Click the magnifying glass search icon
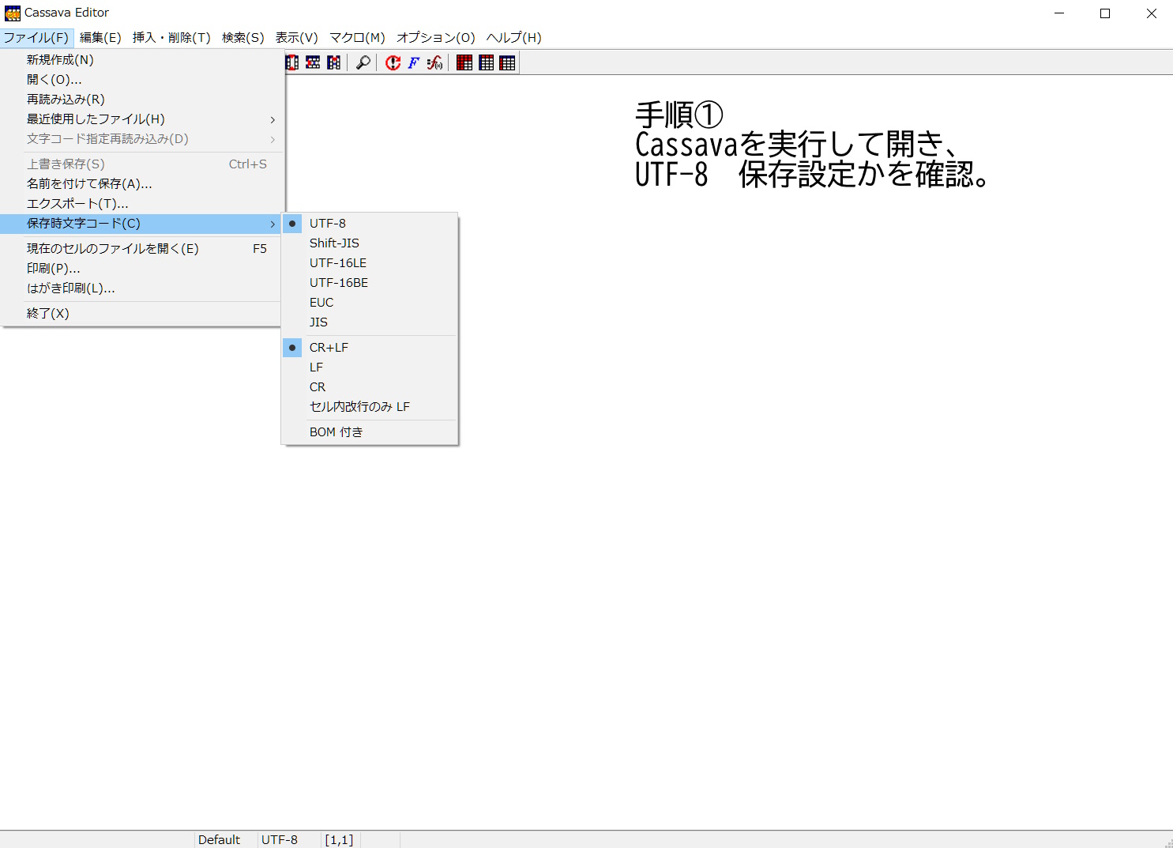The height and width of the screenshot is (848, 1173). point(363,63)
